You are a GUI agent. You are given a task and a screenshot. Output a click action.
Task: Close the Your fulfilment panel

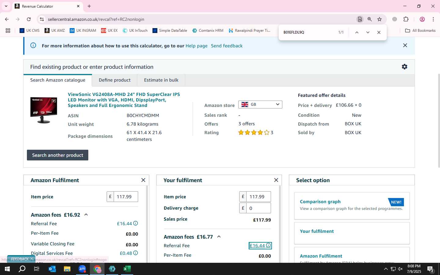(276, 180)
